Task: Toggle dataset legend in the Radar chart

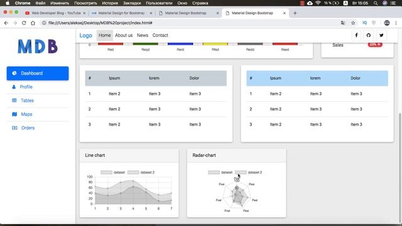Action: coord(220,173)
